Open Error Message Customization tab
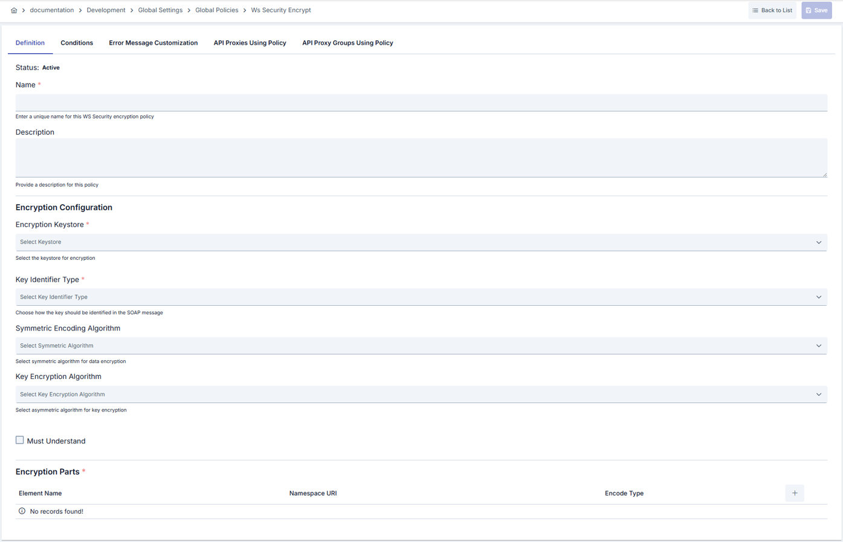Screen dimensions: 843x542 [x=153, y=43]
